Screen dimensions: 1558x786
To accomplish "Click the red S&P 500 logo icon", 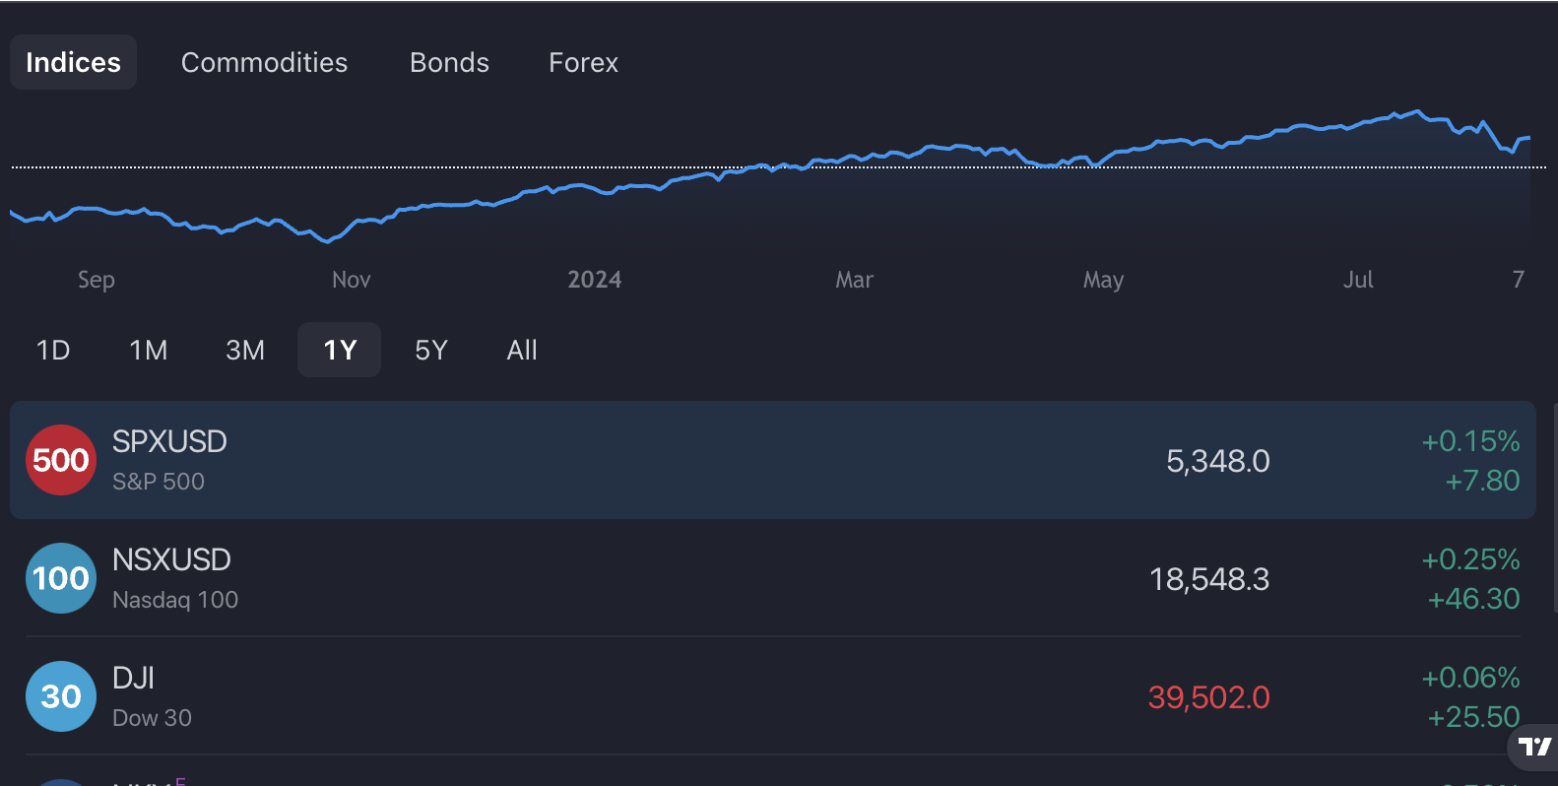I will [61, 460].
